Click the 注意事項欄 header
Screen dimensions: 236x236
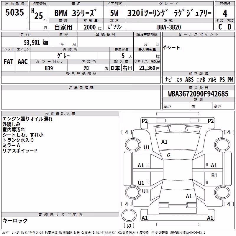(x=81, y=87)
